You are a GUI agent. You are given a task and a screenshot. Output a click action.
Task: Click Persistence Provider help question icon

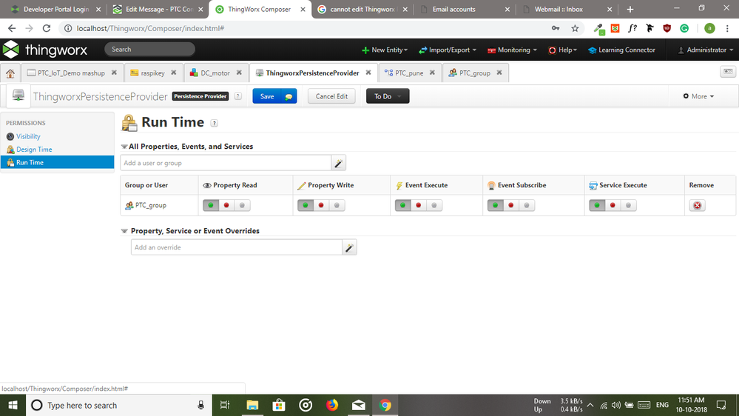point(238,96)
